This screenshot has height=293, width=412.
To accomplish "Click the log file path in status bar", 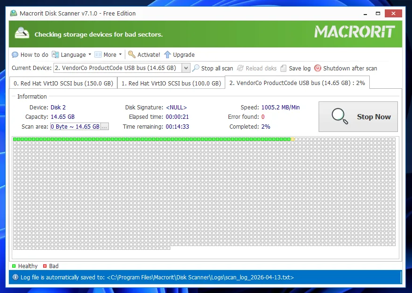I will [x=200, y=277].
